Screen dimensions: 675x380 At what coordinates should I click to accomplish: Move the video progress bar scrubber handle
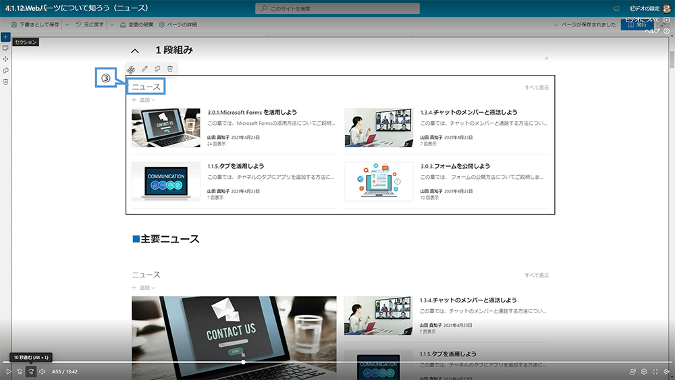(x=243, y=362)
